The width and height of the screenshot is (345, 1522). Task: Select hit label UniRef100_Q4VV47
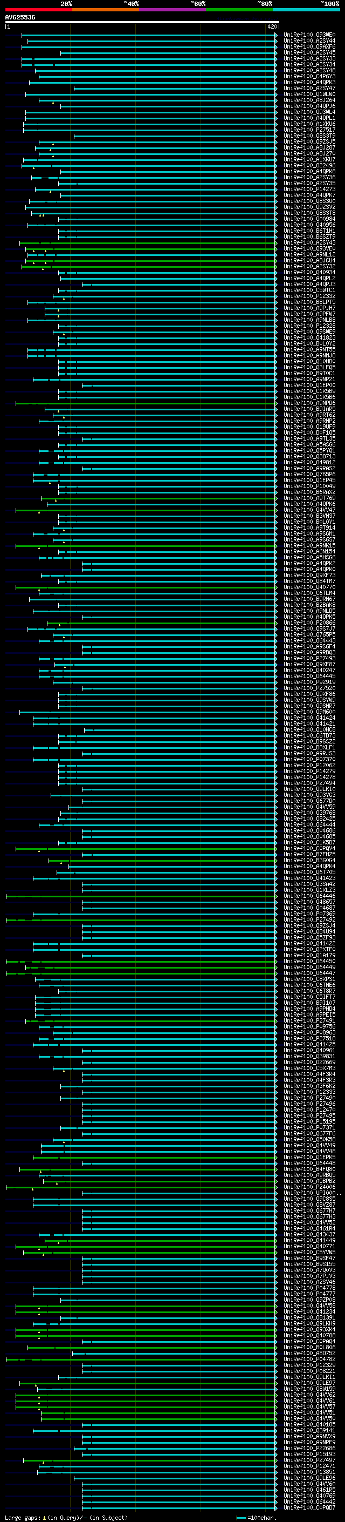(309, 510)
